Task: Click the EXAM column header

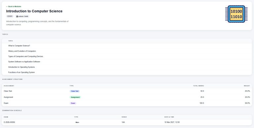Action: tap(6, 117)
